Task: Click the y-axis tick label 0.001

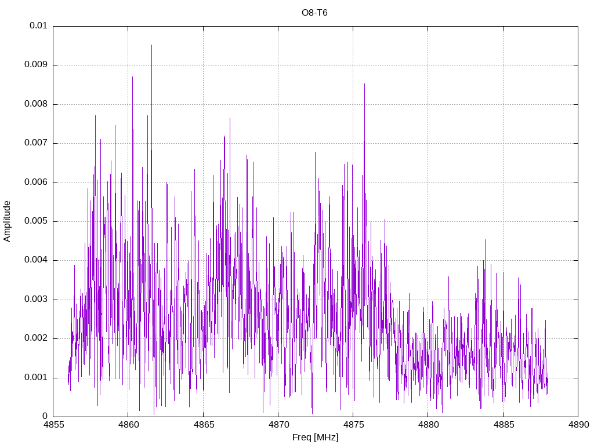Action: tap(36, 377)
